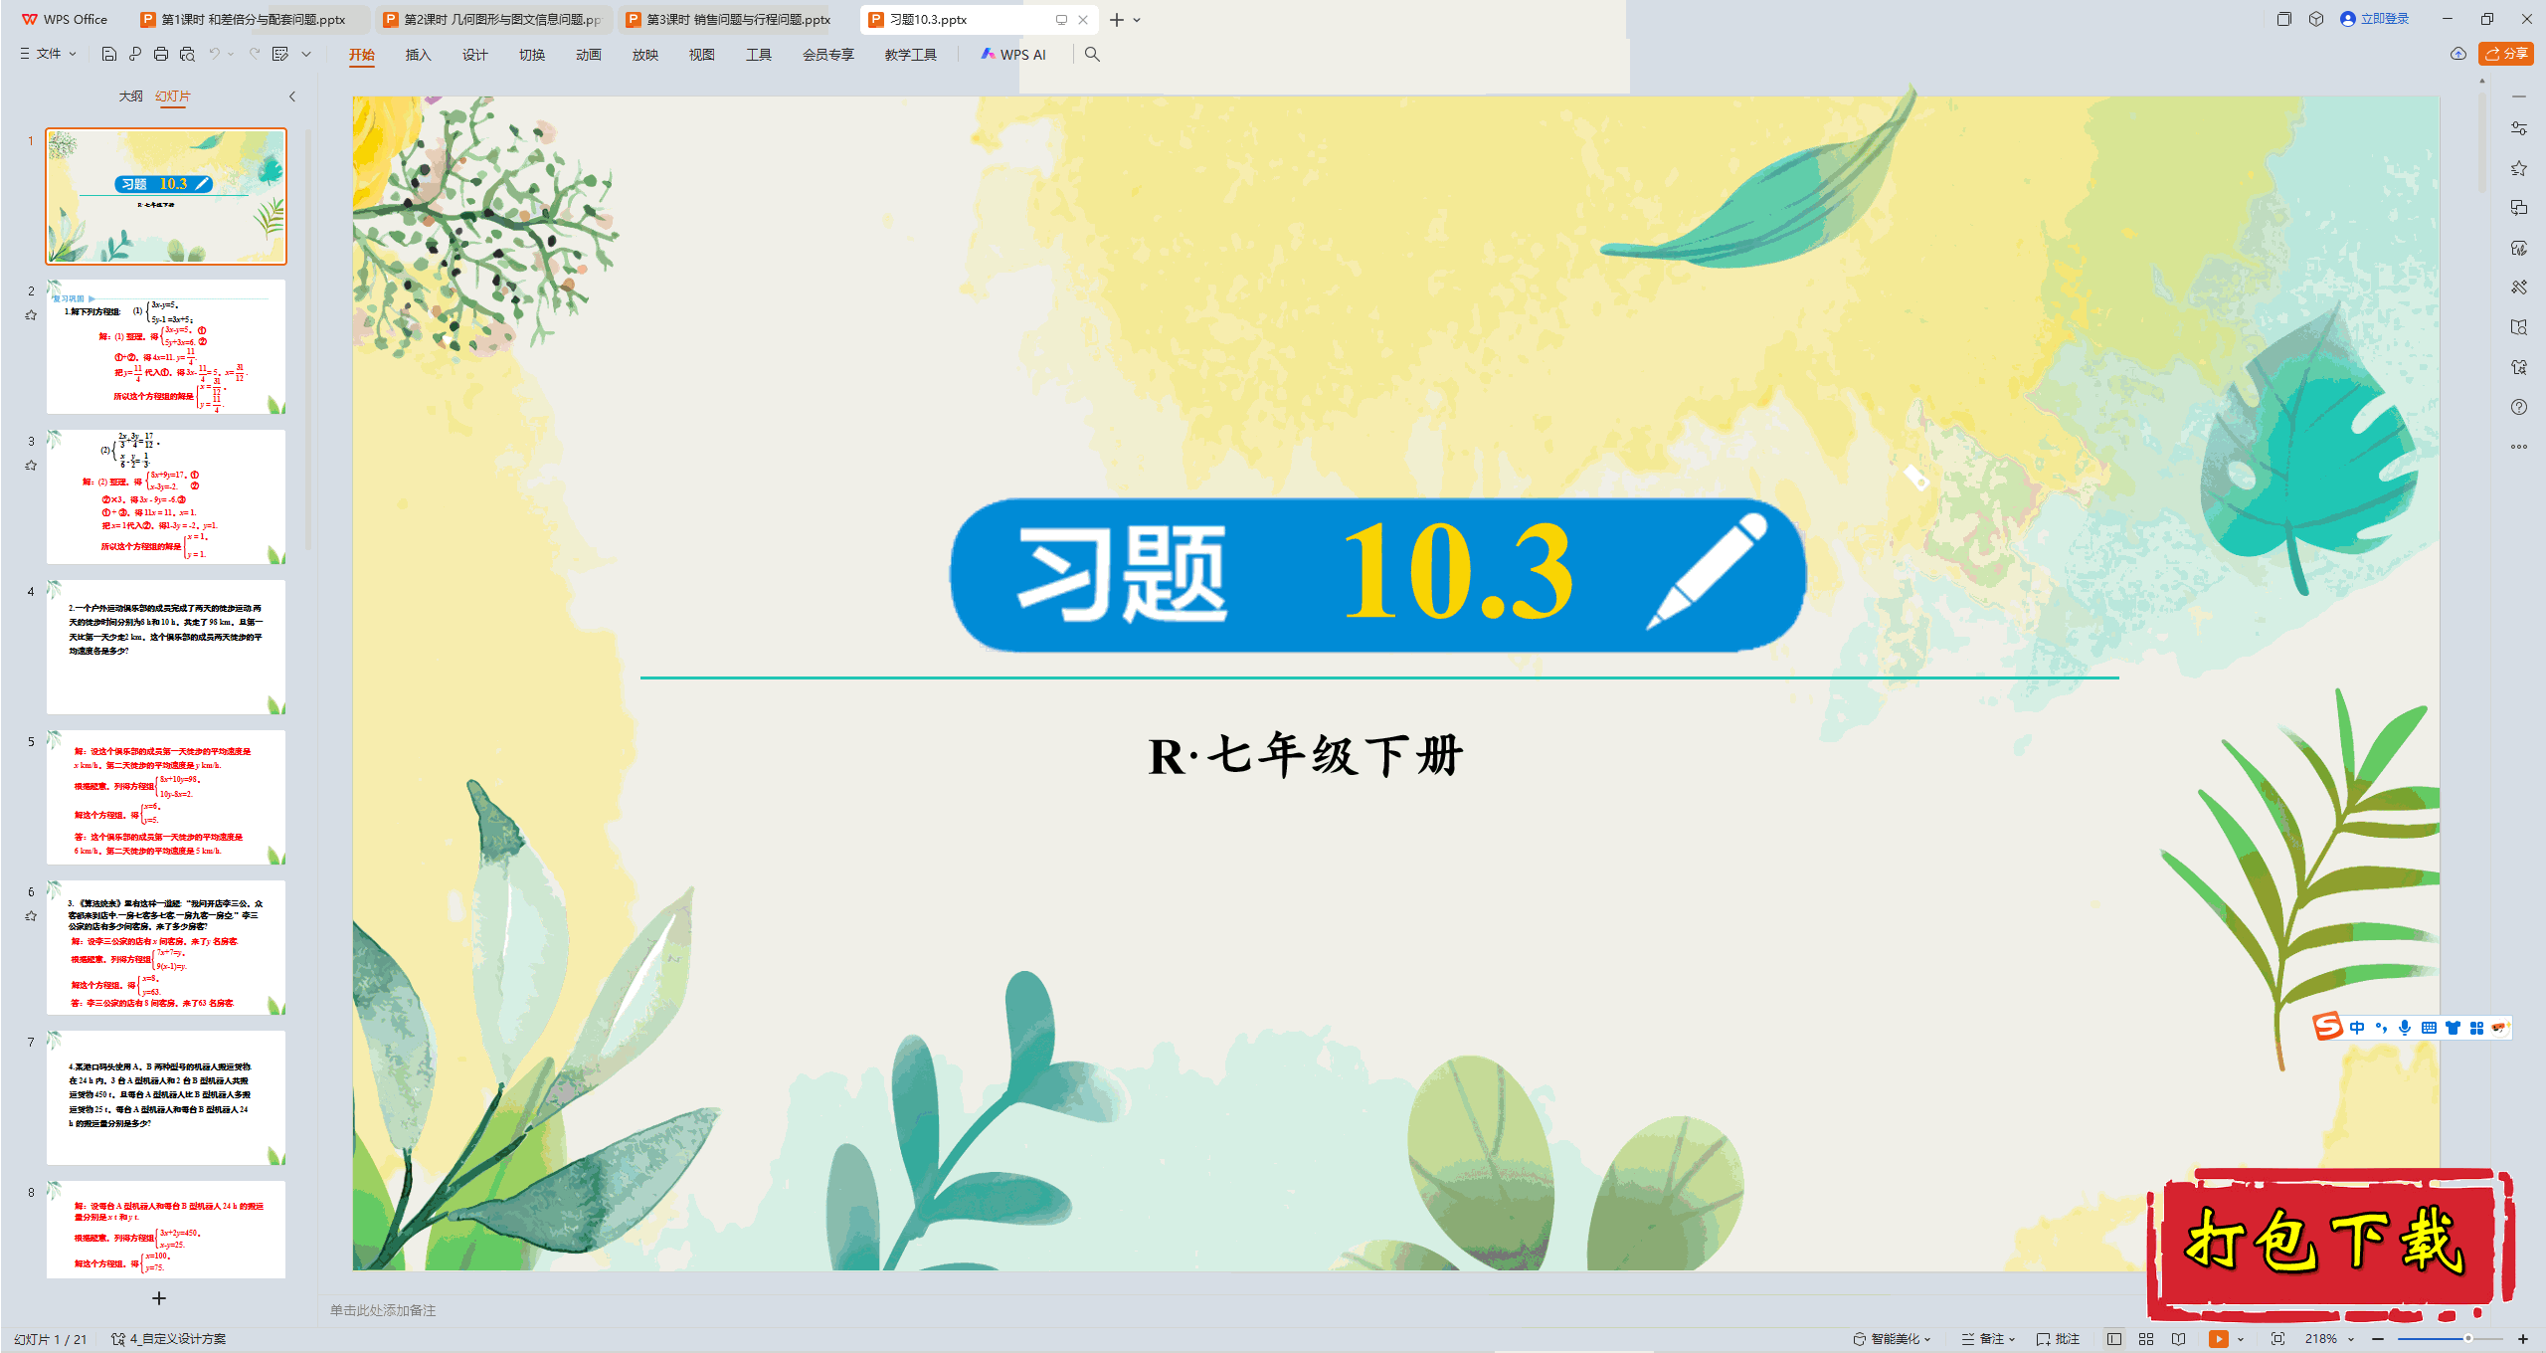
Task: Click 立即登录 login link
Action: point(2375,19)
